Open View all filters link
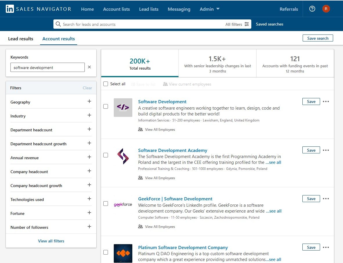This screenshot has height=263, width=343. coord(51,241)
